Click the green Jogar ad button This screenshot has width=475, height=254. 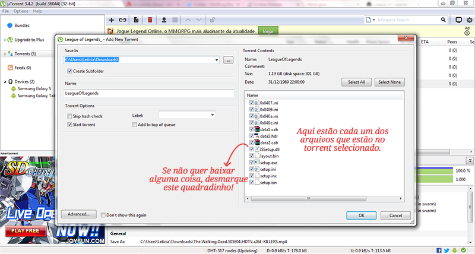coord(268,31)
